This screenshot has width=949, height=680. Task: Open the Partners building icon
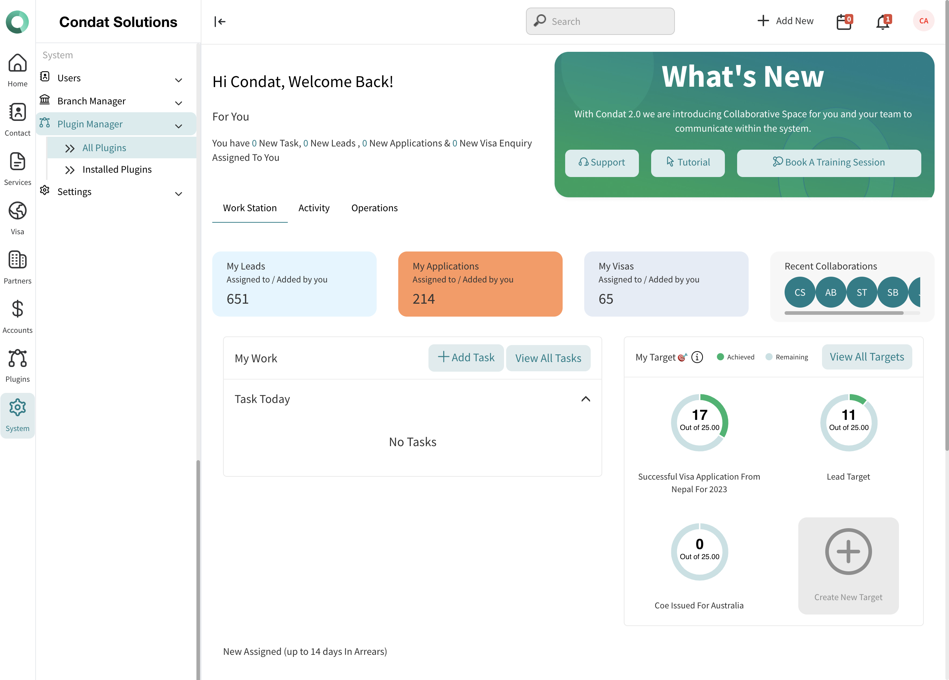point(18,260)
